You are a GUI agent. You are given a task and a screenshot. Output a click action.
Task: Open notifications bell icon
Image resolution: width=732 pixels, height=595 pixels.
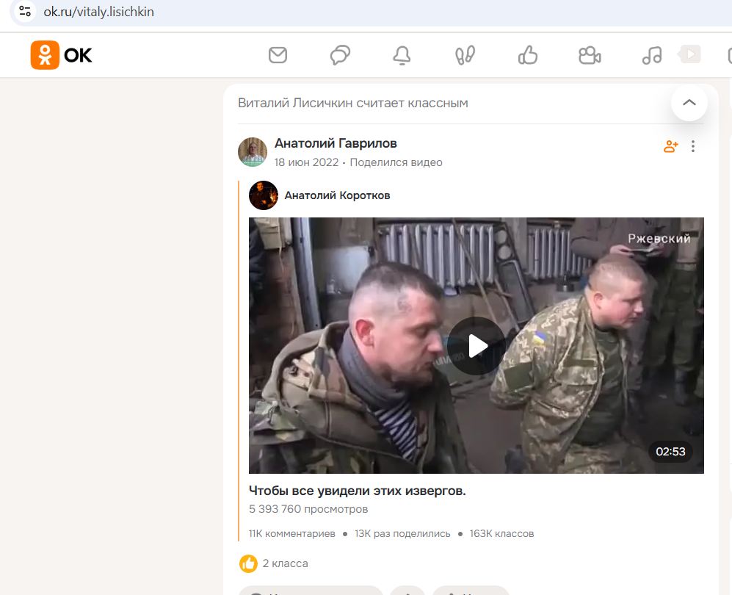pos(402,55)
